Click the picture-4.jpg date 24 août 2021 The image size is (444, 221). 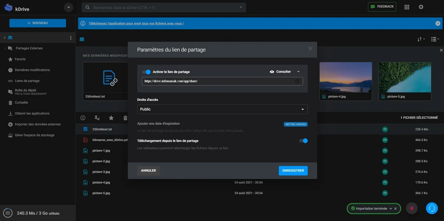click(x=249, y=182)
